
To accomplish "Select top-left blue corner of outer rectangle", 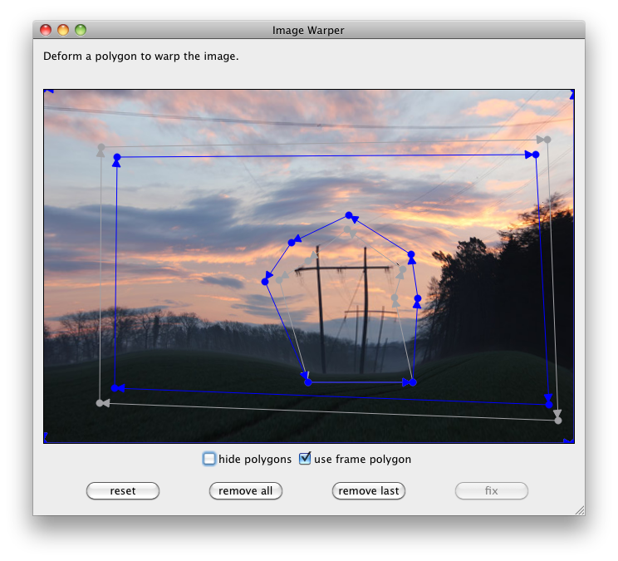I will tap(117, 157).
